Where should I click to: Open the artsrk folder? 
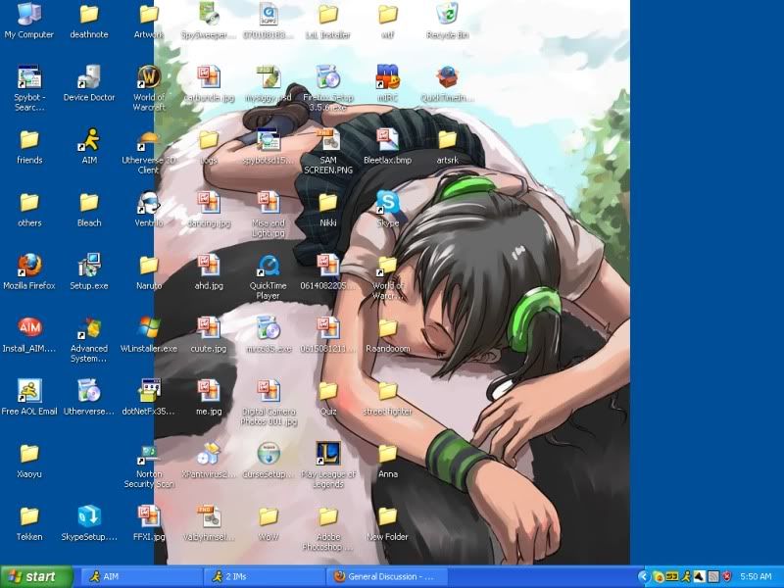click(447, 146)
